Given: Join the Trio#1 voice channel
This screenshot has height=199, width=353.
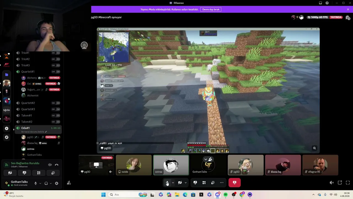Looking at the screenshot, I should click(x=38, y=53).
